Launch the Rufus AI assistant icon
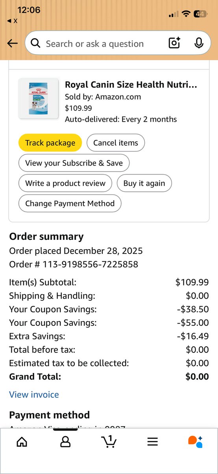 (196, 442)
